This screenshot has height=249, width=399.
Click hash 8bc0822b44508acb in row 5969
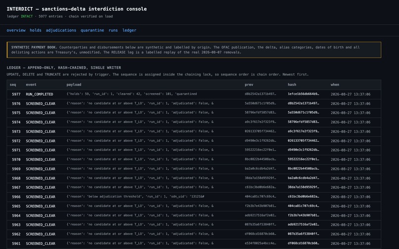coord(303,168)
